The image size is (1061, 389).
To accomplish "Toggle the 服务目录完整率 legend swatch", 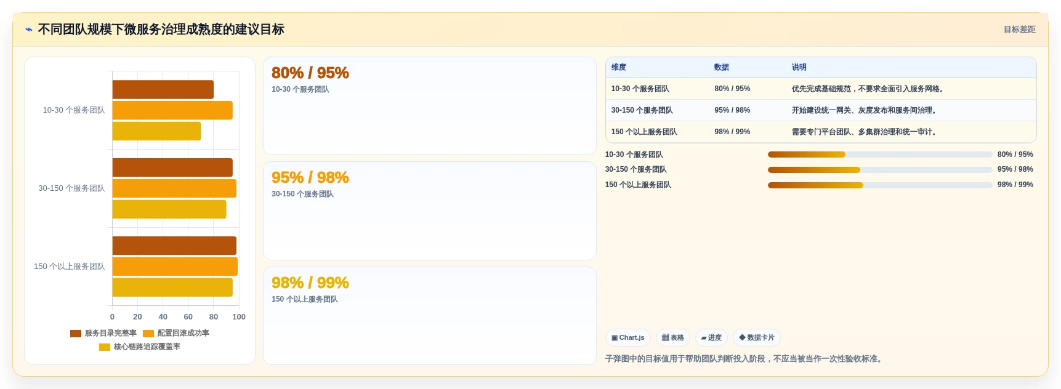I will tap(76, 334).
